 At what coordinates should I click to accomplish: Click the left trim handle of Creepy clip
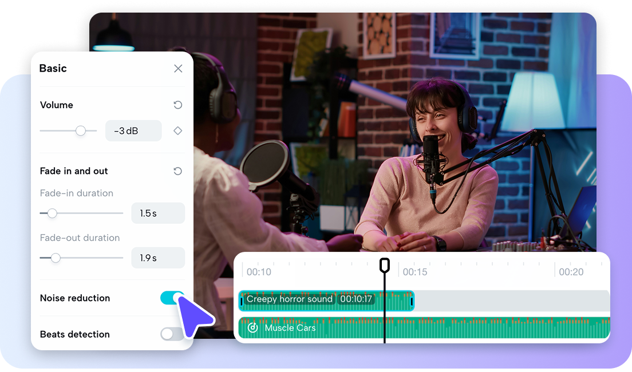coord(242,302)
